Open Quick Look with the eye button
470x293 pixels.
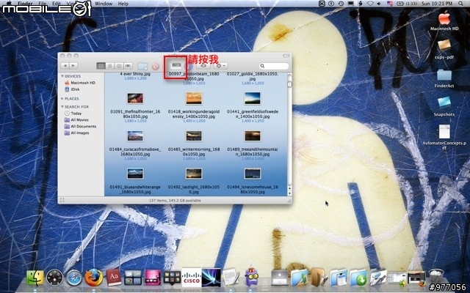tap(203, 66)
